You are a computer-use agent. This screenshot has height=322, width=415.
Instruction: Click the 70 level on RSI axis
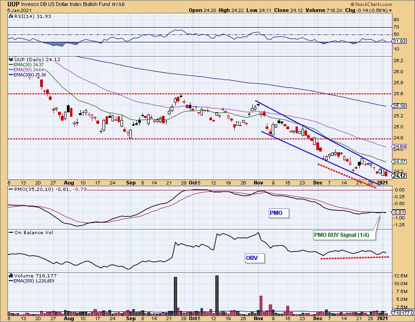pyautogui.click(x=396, y=27)
